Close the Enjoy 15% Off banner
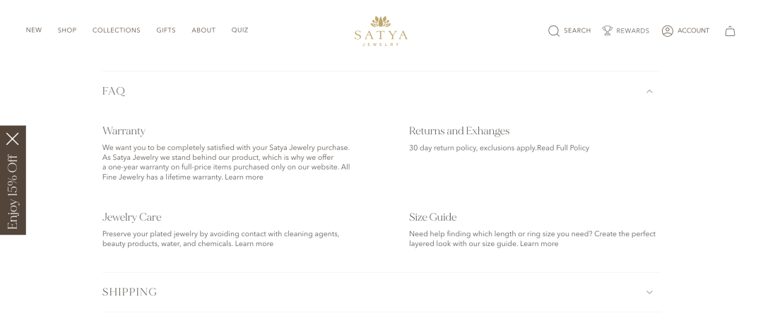Screen dimensions: 763x326 (x=13, y=139)
